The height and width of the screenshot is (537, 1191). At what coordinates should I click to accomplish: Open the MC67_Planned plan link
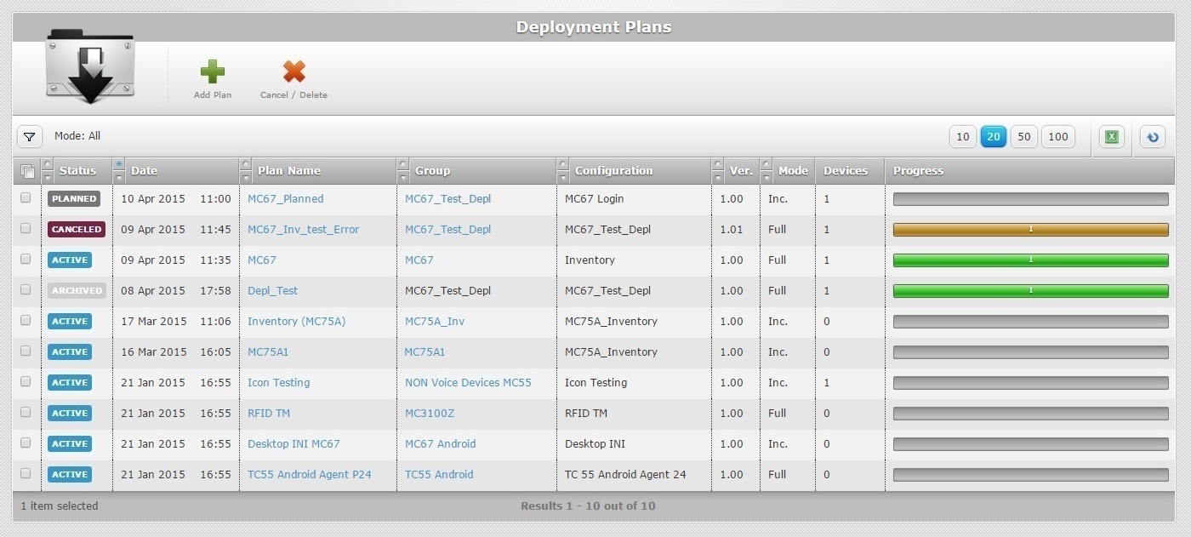click(x=286, y=198)
